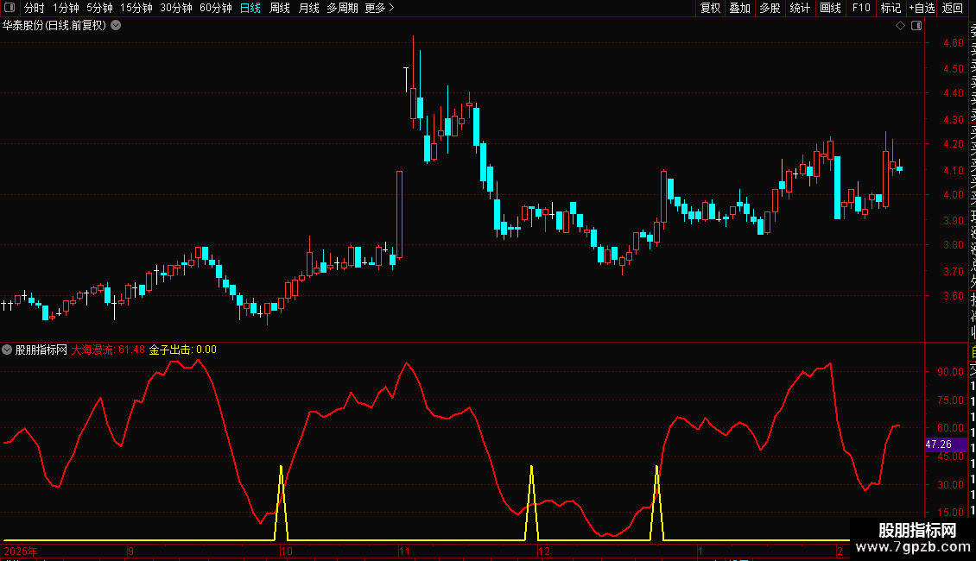Select the 30分钟 period tab
Image resolution: width=976 pixels, height=561 pixels.
tap(176, 8)
